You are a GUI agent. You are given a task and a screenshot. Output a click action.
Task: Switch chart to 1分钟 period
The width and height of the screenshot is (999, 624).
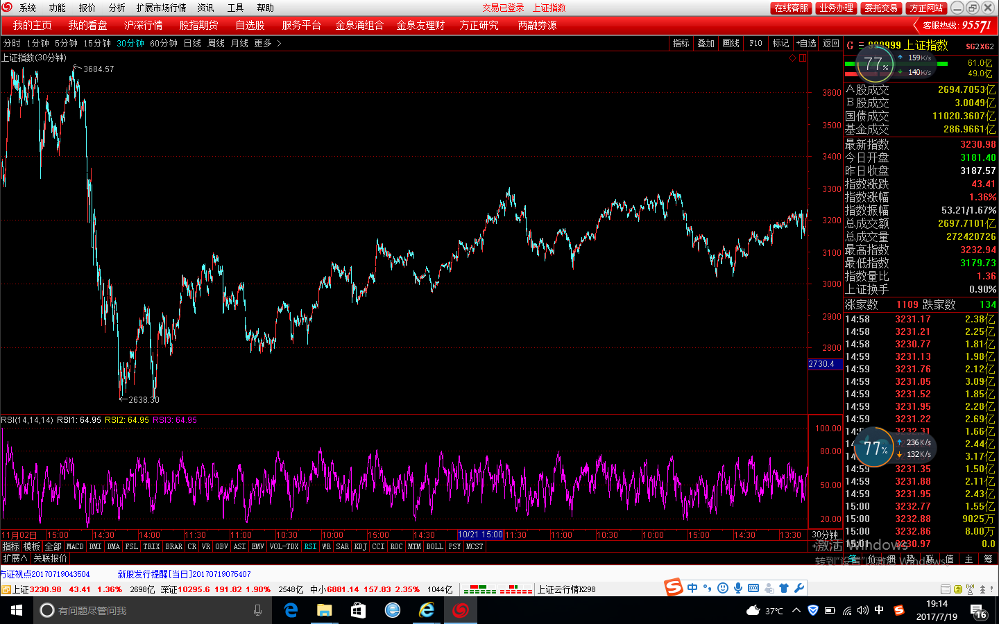pos(38,43)
